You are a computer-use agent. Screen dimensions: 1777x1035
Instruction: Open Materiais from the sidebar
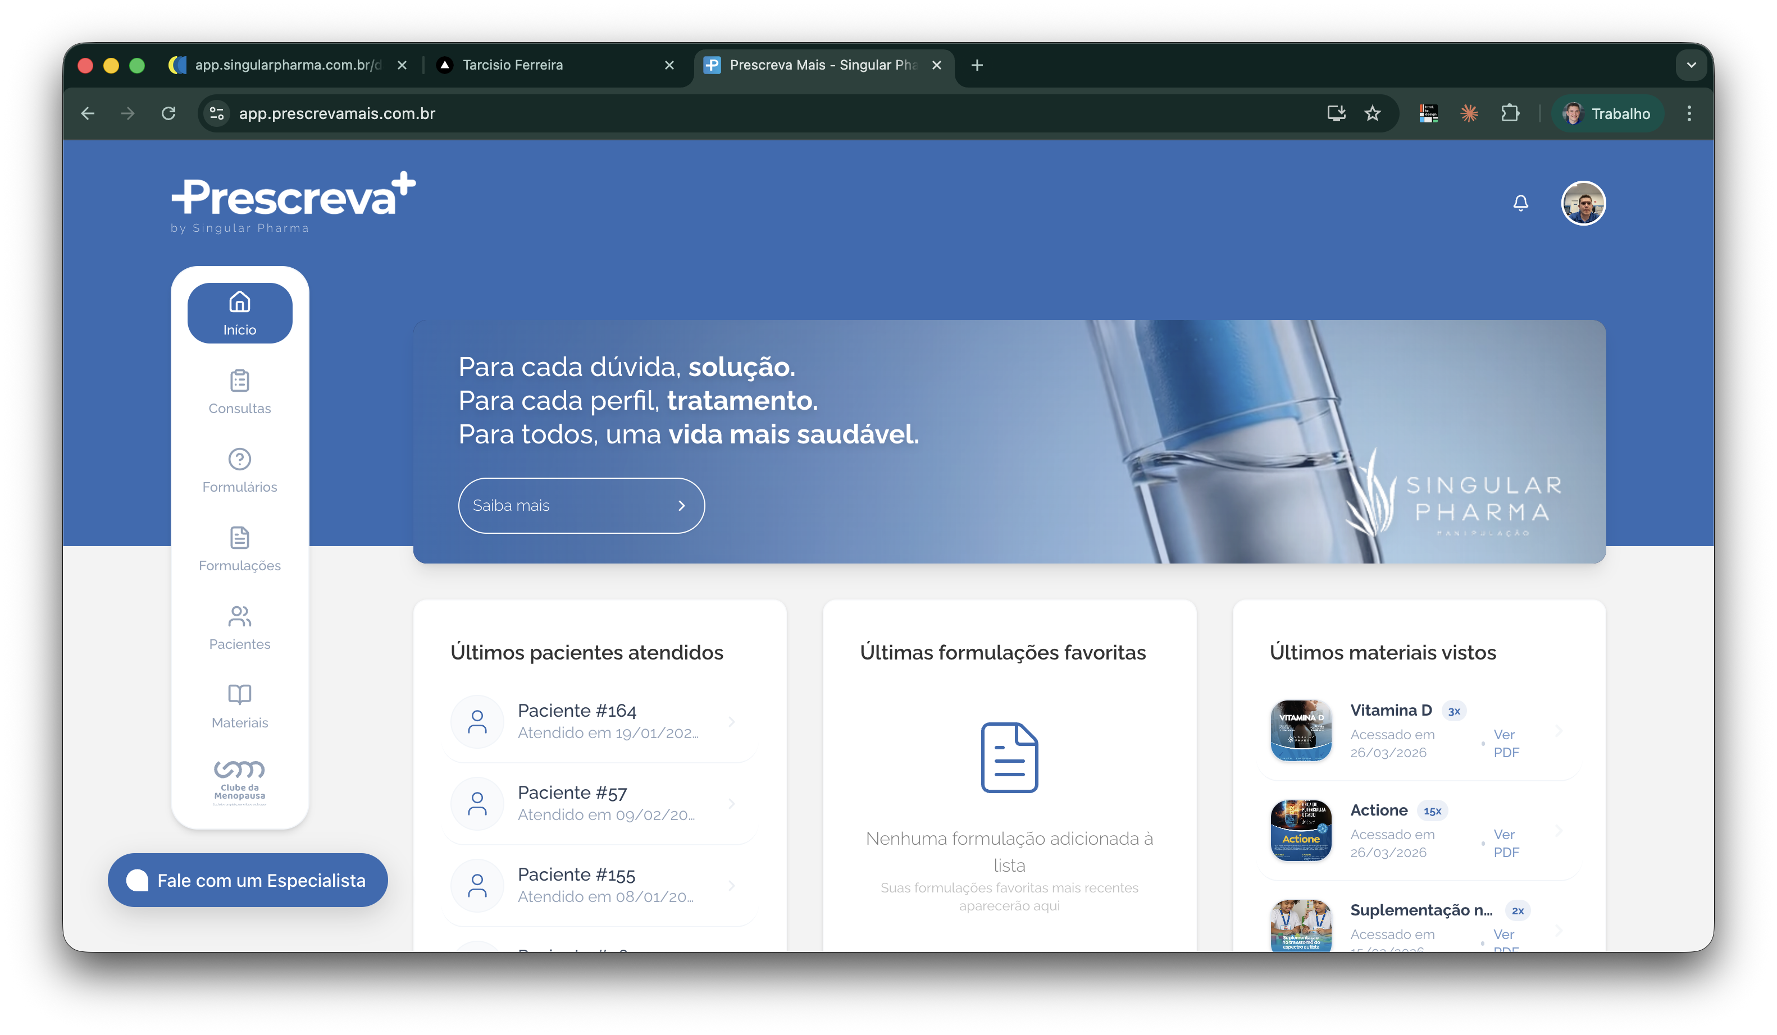pos(240,706)
